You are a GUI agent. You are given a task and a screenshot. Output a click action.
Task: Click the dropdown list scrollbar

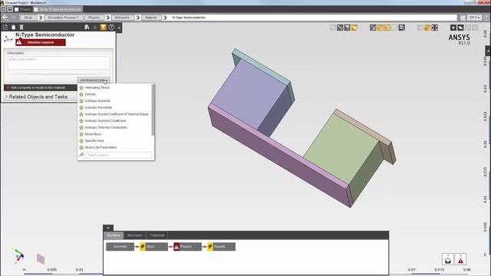(x=153, y=110)
